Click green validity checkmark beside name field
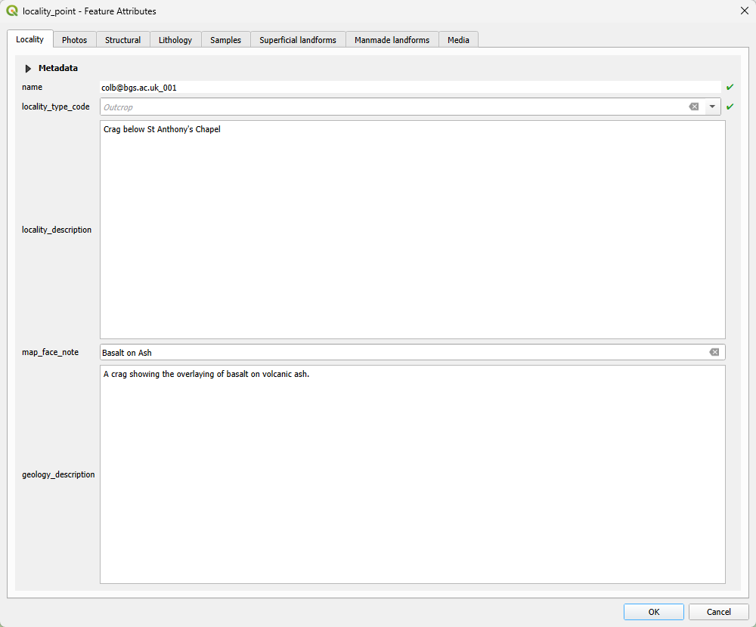Viewport: 756px width, 627px height. [730, 87]
